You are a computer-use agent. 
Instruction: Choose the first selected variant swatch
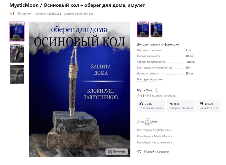(x=143, y=29)
